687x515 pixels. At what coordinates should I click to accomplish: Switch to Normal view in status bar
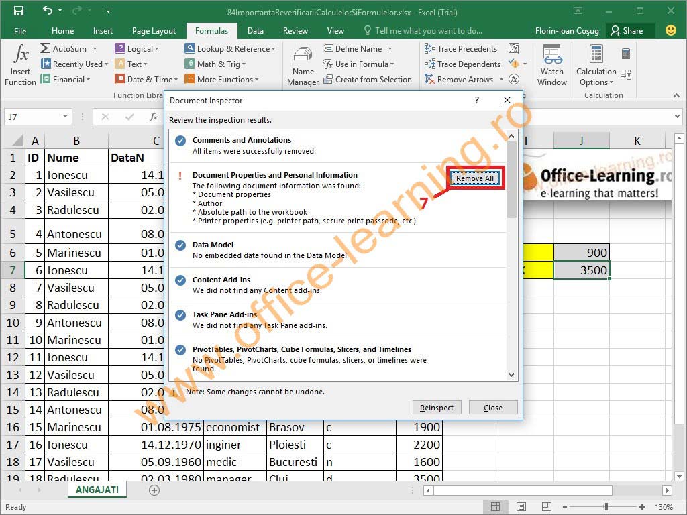tap(496, 507)
